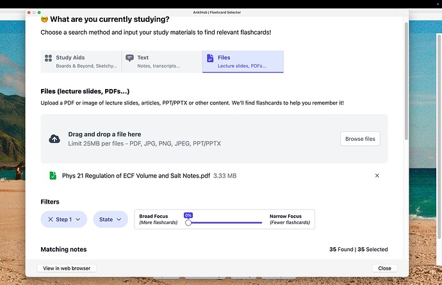This screenshot has height=285, width=442.
Task: Click the cloud upload icon
Action: [x=54, y=139]
